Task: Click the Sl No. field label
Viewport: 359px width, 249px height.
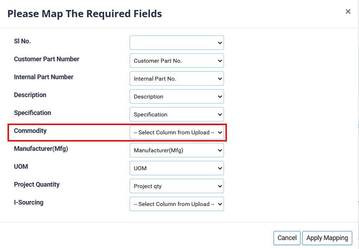Action: 22,41
